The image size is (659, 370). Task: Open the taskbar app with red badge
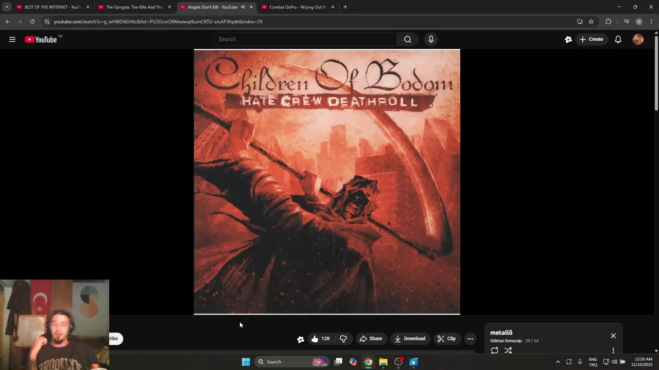click(x=398, y=362)
